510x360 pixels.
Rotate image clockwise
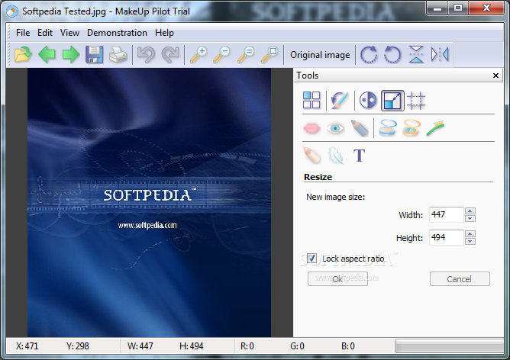369,54
